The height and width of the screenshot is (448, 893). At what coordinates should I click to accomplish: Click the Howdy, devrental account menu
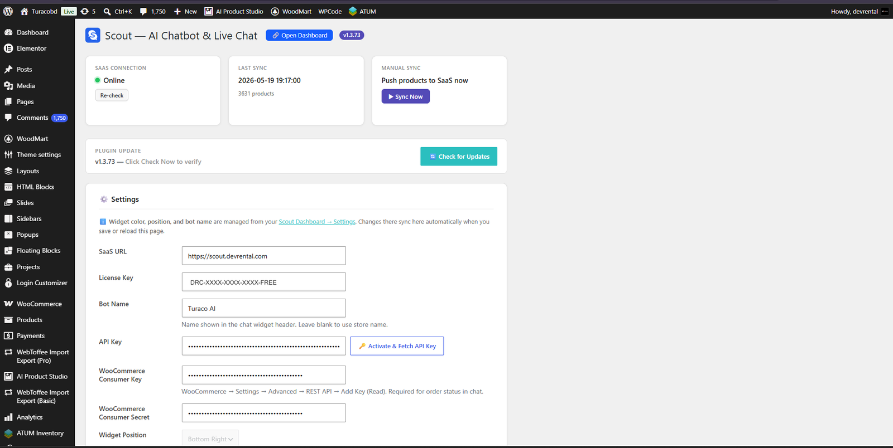(x=859, y=11)
